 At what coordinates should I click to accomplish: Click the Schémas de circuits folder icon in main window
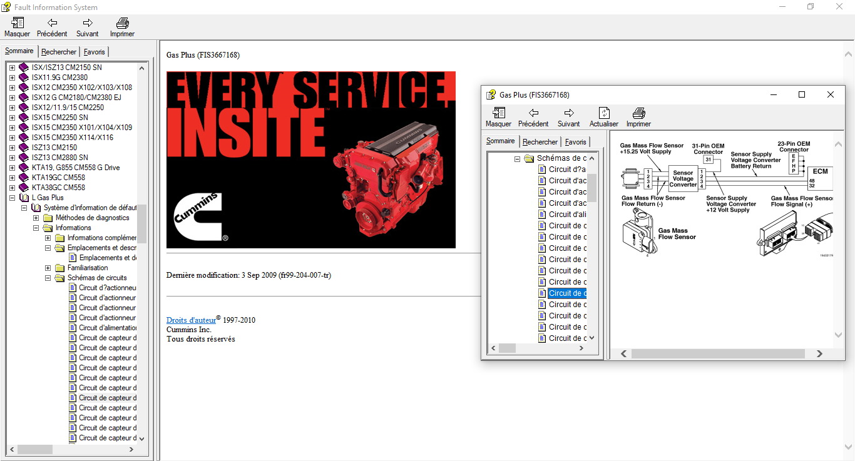59,278
